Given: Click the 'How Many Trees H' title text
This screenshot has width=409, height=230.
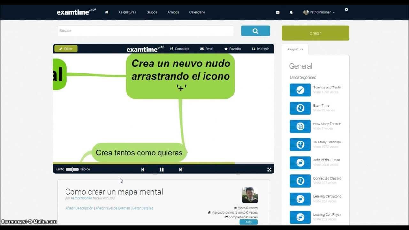Looking at the screenshot, I should click(x=327, y=124).
